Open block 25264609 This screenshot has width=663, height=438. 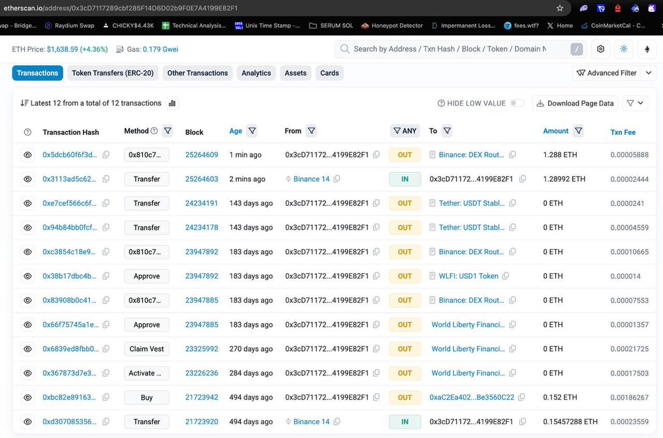pos(202,155)
